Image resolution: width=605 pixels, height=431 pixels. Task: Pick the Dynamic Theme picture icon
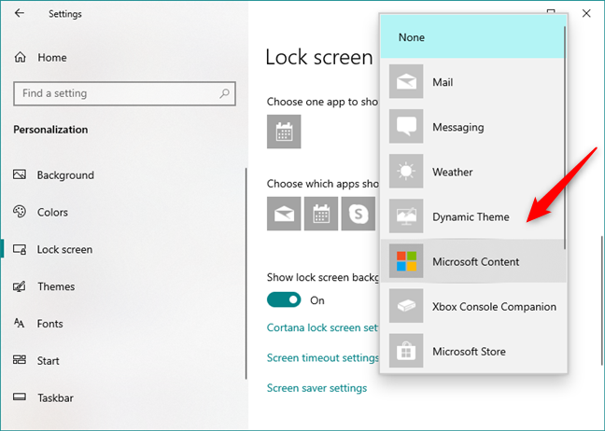pos(406,216)
